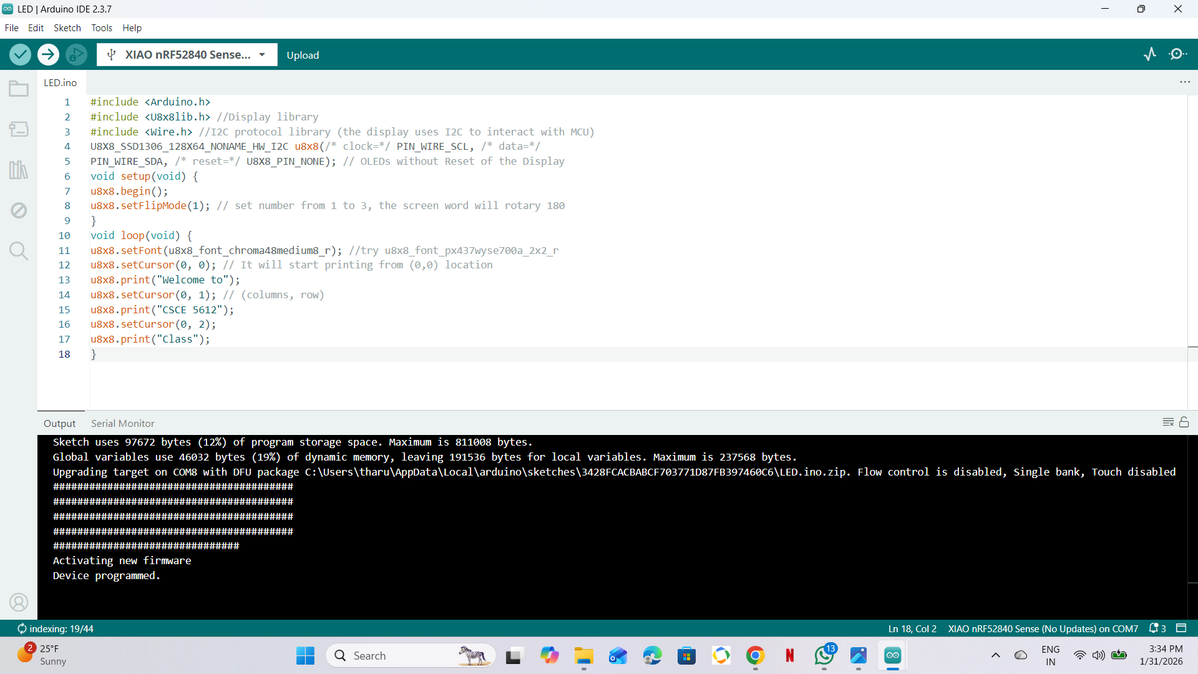Expand the hidden system tray icons chevron
The image size is (1198, 674).
click(x=996, y=655)
